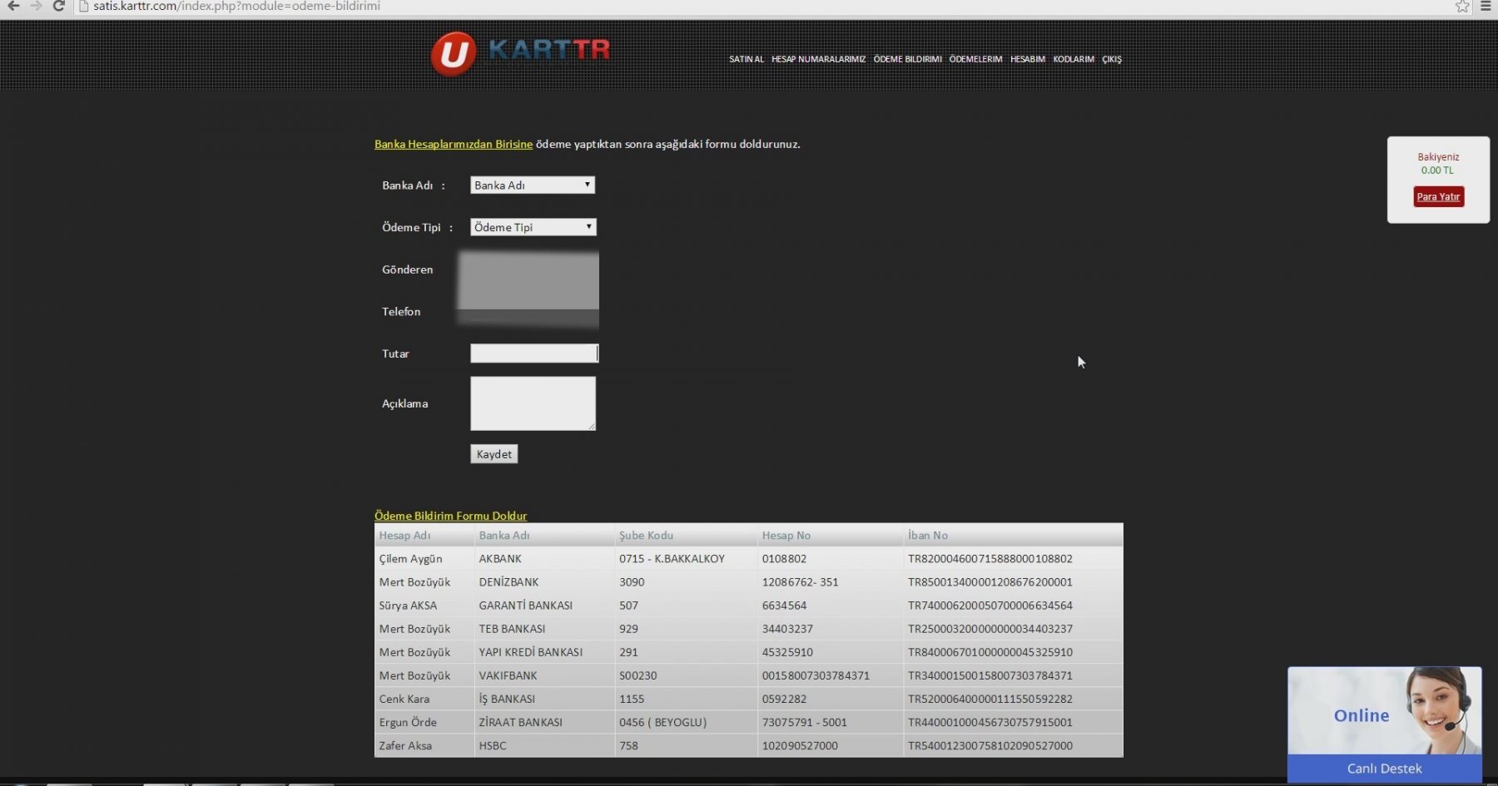Select the DENİZBANK bank cell

point(508,582)
